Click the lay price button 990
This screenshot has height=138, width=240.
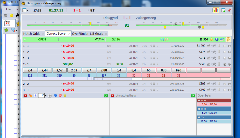(178, 70)
